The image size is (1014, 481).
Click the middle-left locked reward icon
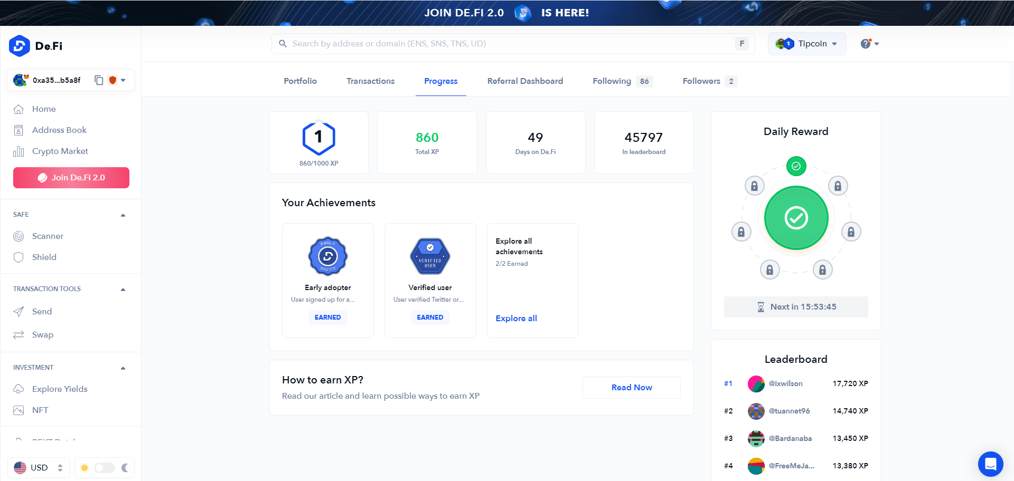(741, 232)
